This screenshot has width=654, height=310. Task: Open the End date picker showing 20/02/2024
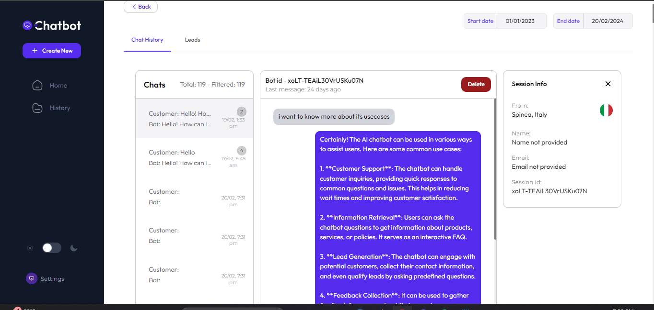pyautogui.click(x=607, y=21)
